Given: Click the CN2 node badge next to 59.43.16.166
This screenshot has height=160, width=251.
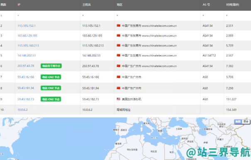Looking at the screenshot, I should (51, 77).
